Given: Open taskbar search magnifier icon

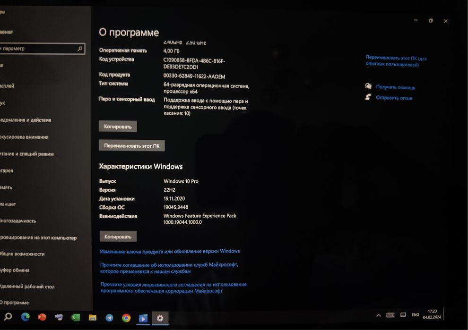Looking at the screenshot, I should pos(8,317).
